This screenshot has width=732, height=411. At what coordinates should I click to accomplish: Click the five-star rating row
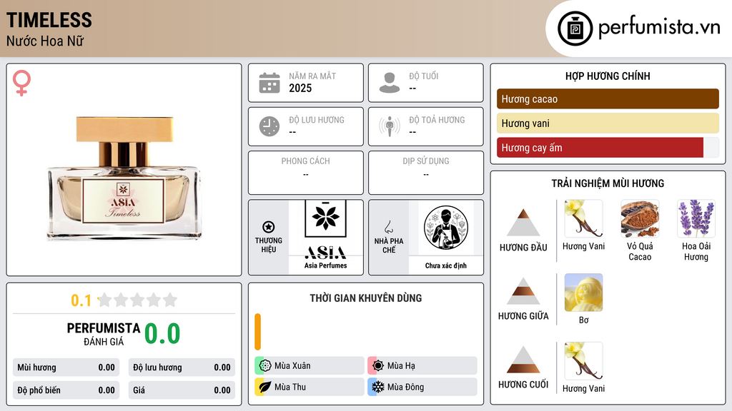coord(137,300)
